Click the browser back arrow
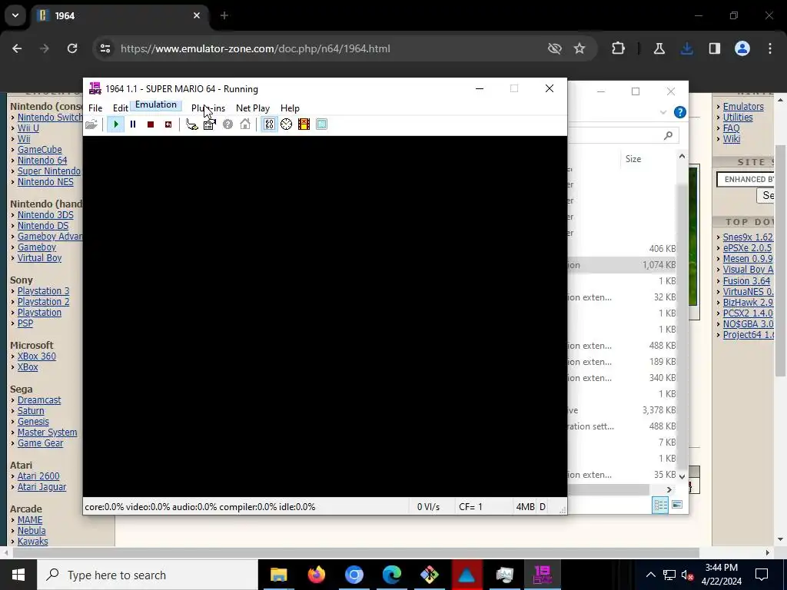The image size is (787, 590). (17, 48)
